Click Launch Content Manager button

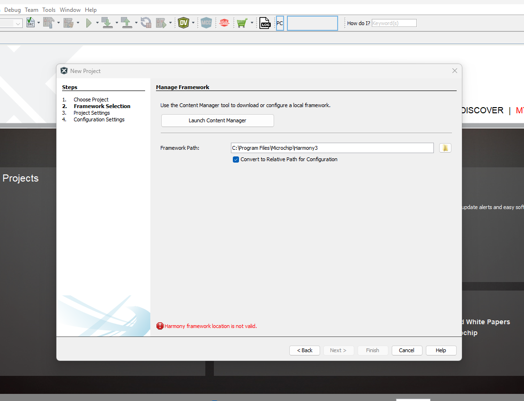[218, 120]
